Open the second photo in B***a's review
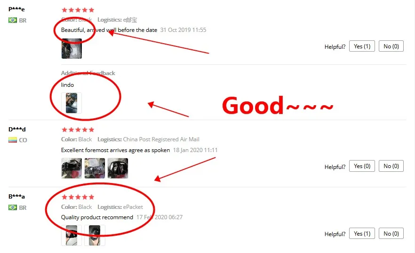This screenshot has height=253, width=415. [95, 235]
